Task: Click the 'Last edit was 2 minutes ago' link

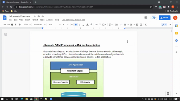Action: 73,20
